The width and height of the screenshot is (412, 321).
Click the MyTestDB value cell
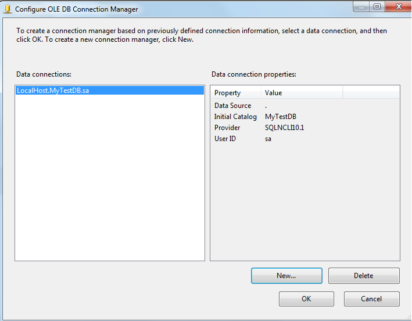pyautogui.click(x=281, y=117)
